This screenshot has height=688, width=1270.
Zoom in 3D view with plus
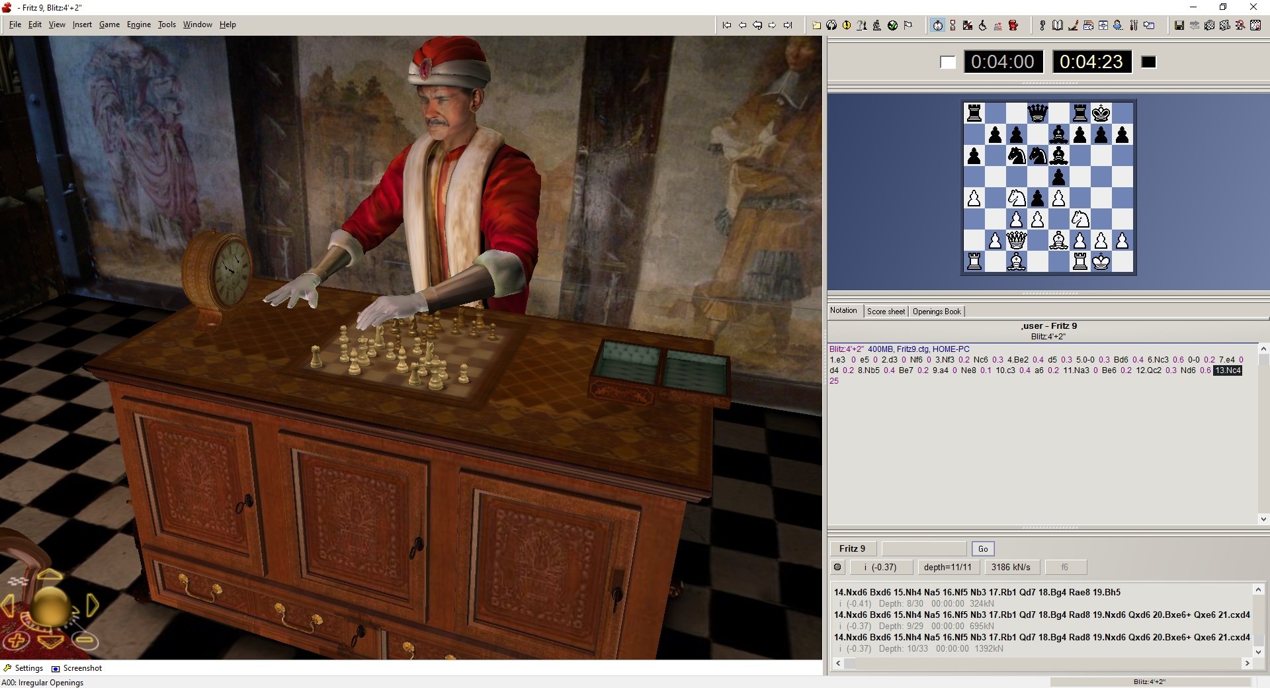click(x=16, y=640)
